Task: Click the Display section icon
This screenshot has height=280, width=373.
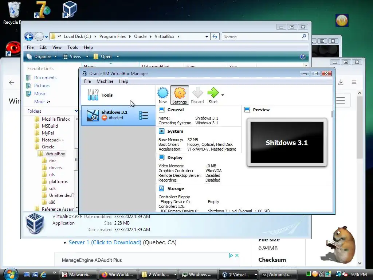Action: [161, 157]
